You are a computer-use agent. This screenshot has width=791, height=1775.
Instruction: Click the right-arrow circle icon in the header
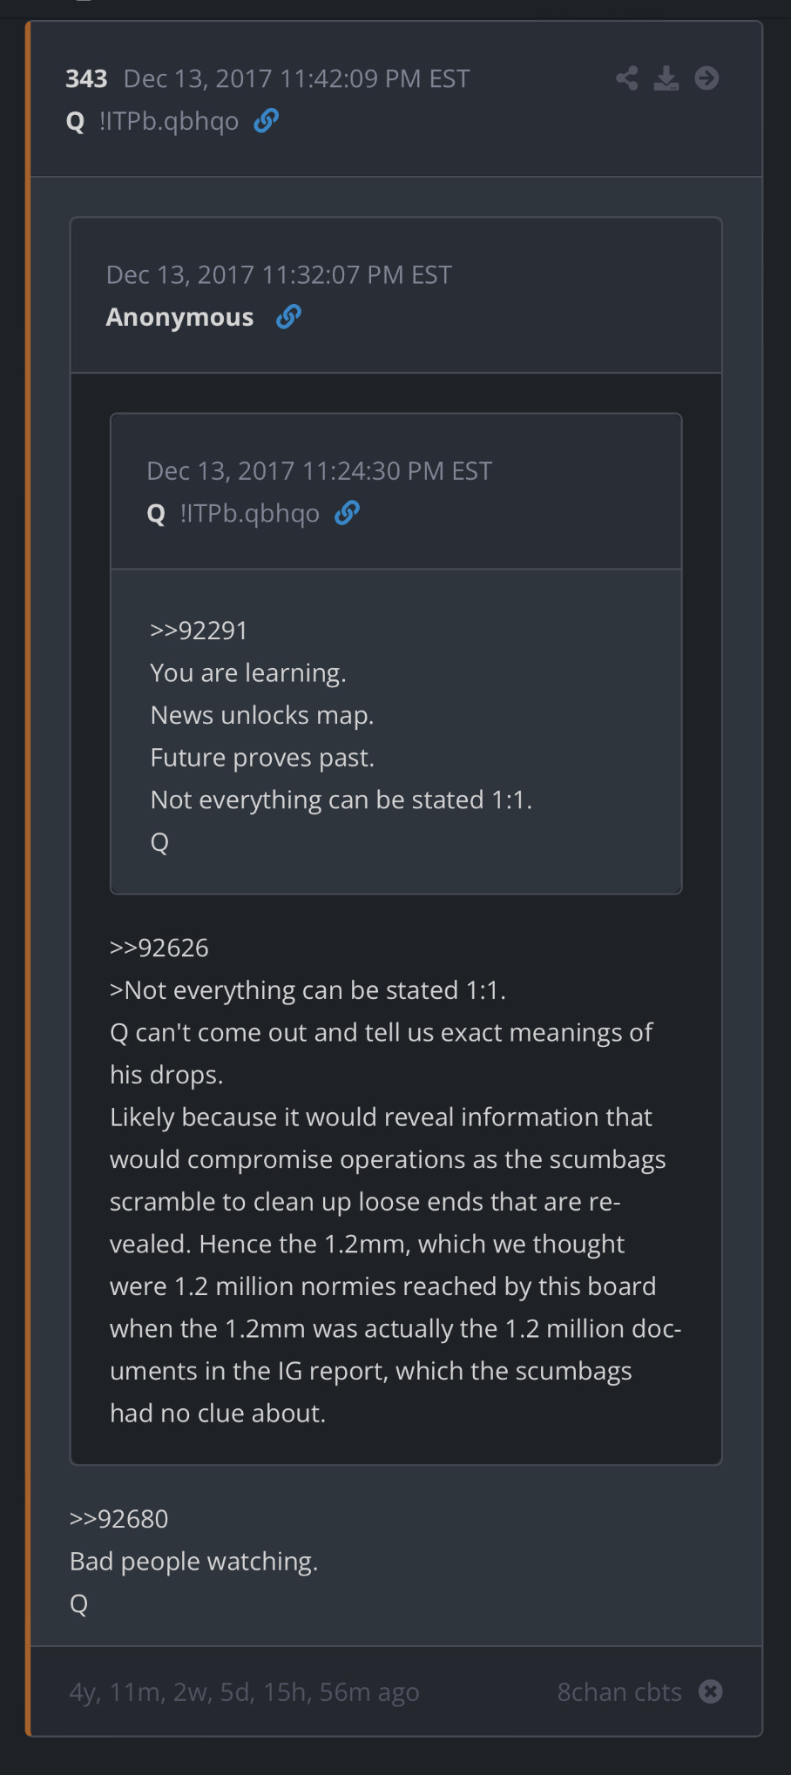(x=706, y=79)
